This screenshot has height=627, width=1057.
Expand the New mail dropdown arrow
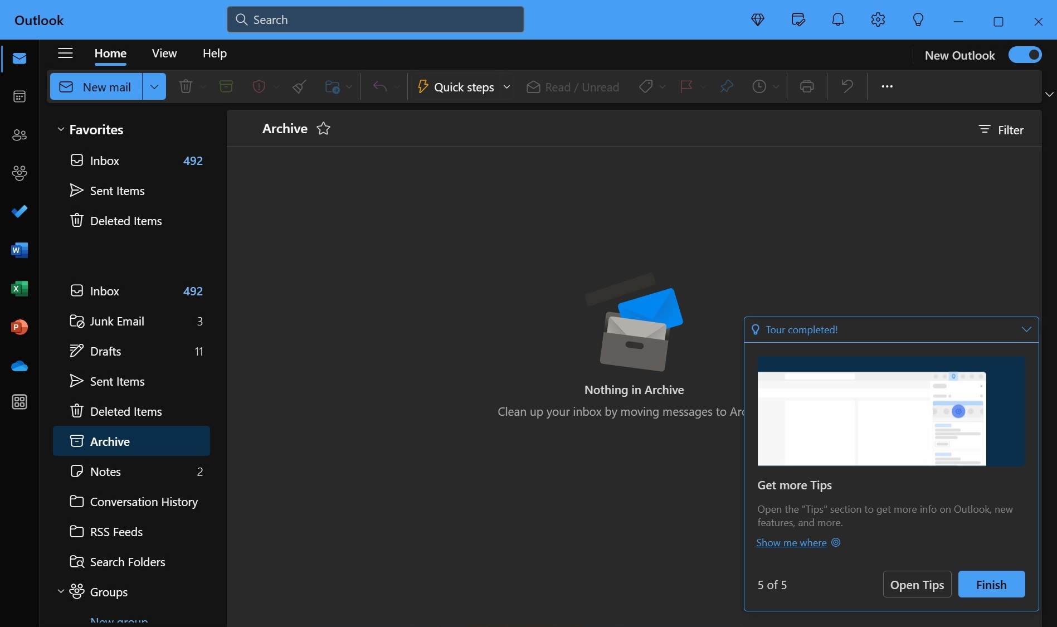[x=154, y=86]
